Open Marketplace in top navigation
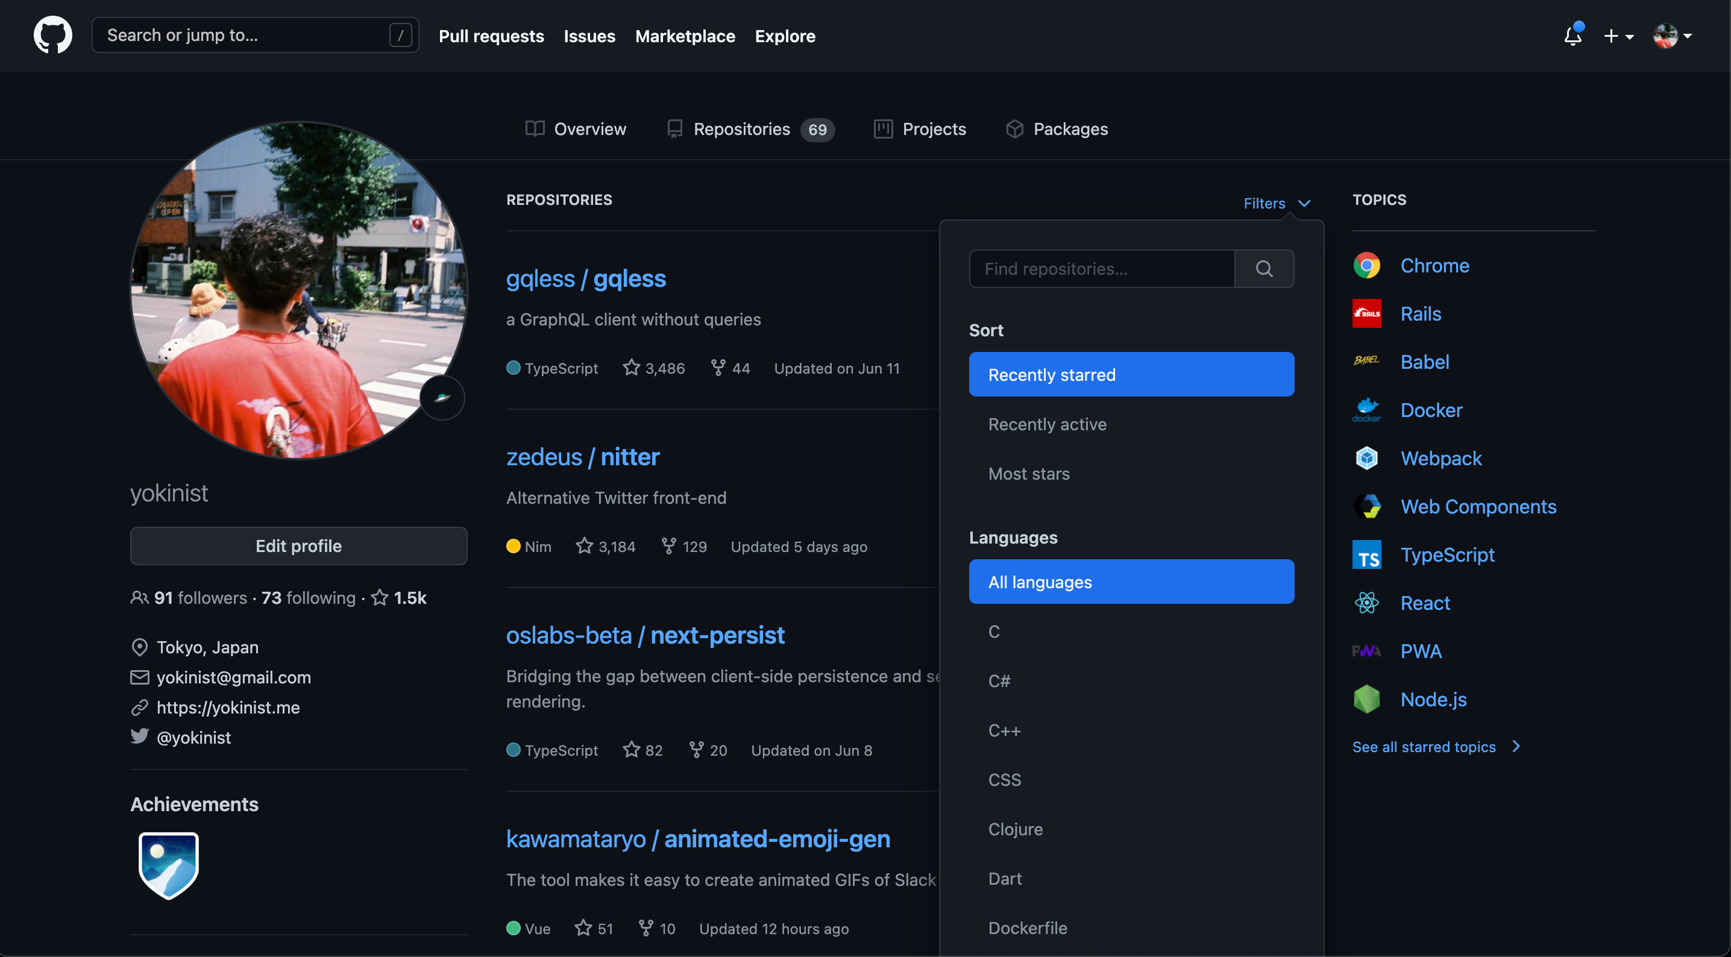 click(x=685, y=36)
